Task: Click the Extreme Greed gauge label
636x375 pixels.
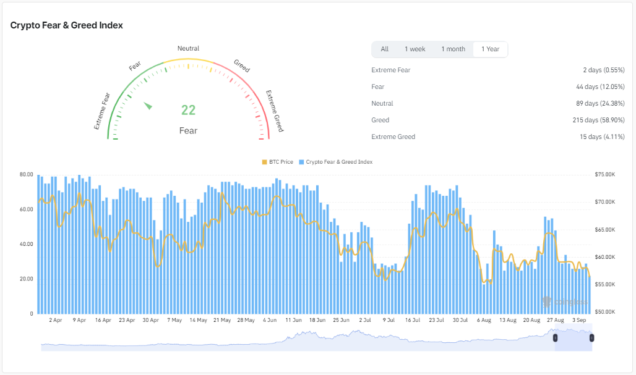Action: coord(275,111)
